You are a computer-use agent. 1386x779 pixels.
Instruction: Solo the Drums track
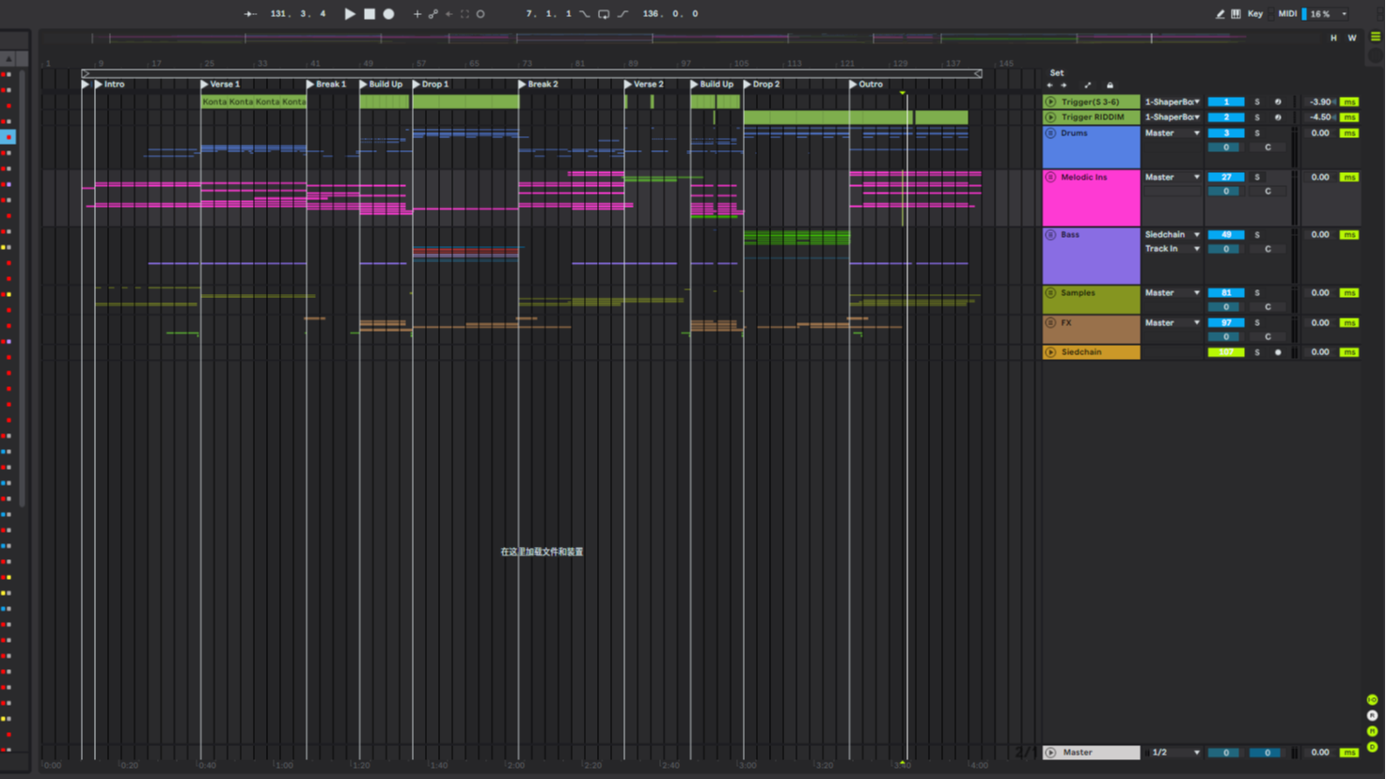1256,133
